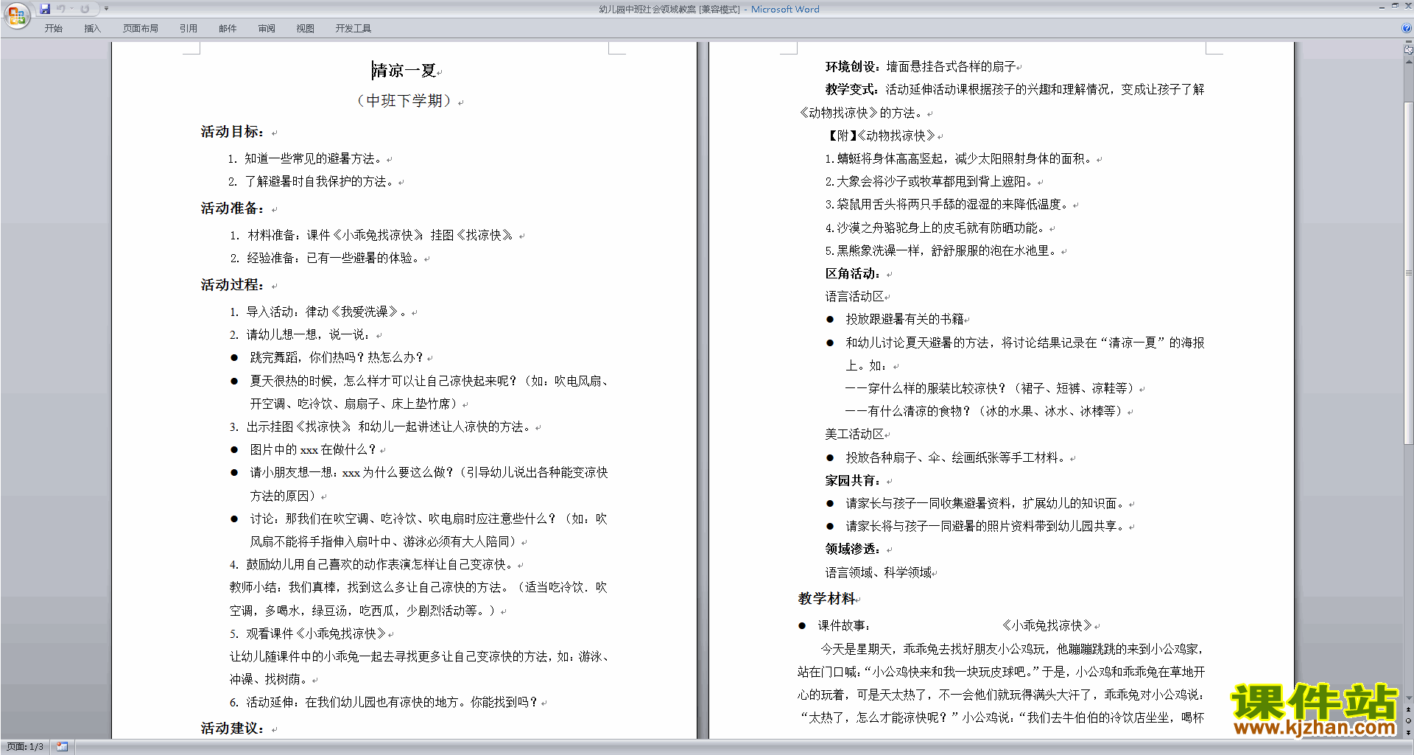Open the 邮件 ribbon tab
1414x755 pixels.
coord(228,29)
